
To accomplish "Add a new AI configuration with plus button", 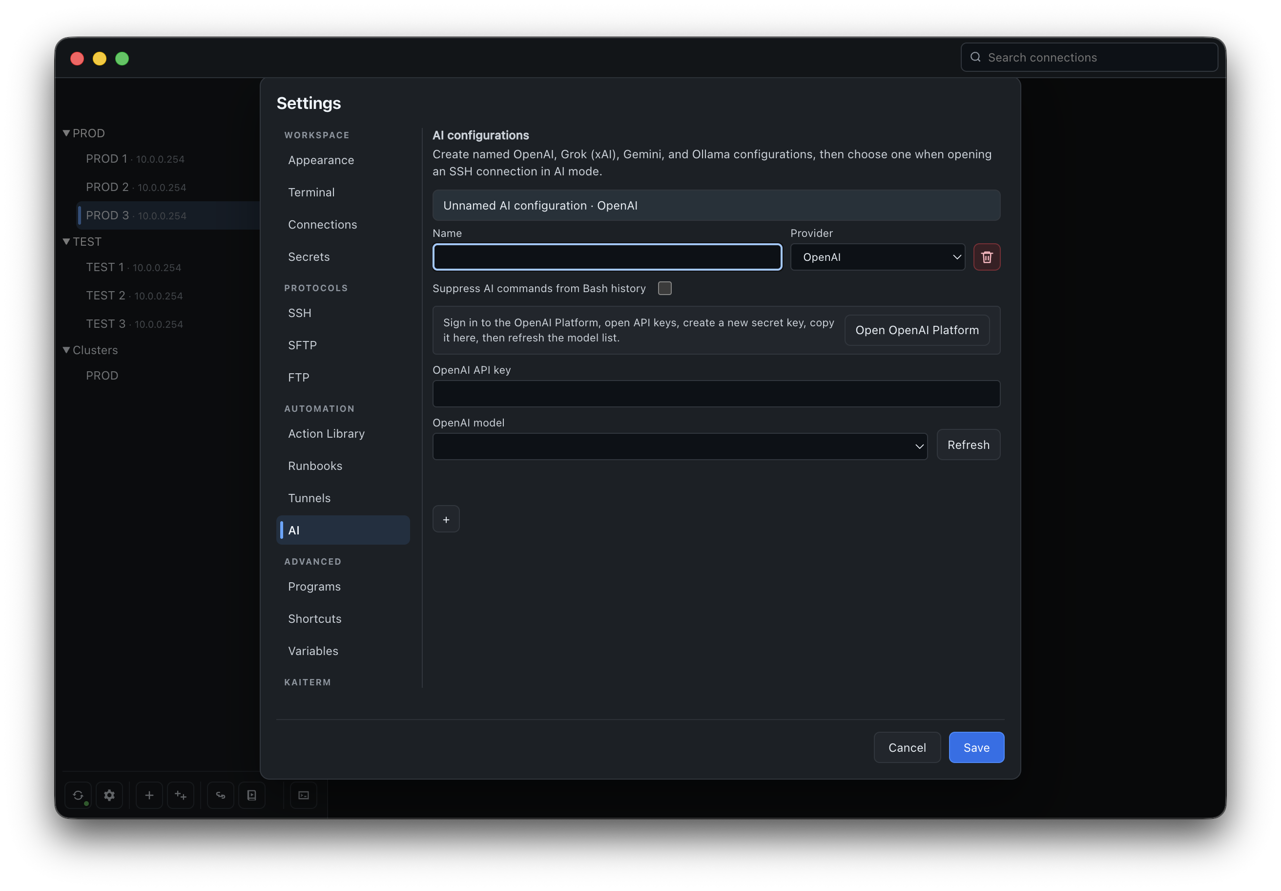I will pyautogui.click(x=446, y=519).
